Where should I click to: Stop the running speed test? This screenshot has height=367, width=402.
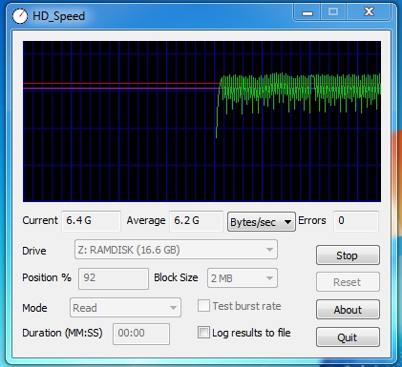point(348,255)
